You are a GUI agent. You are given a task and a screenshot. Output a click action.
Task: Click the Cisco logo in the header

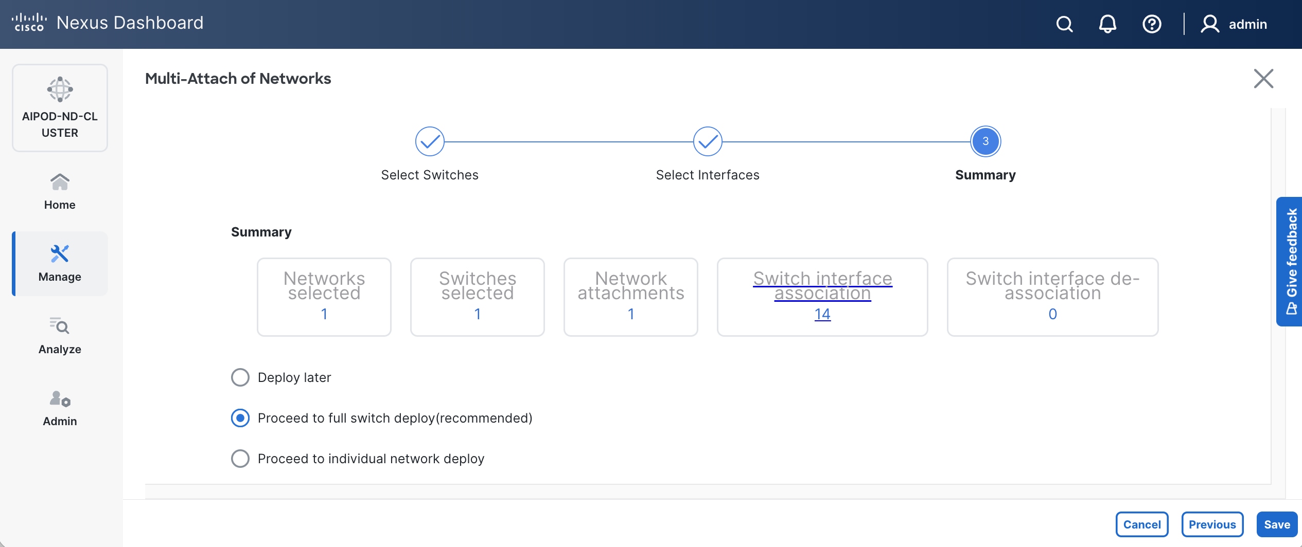[x=29, y=22]
